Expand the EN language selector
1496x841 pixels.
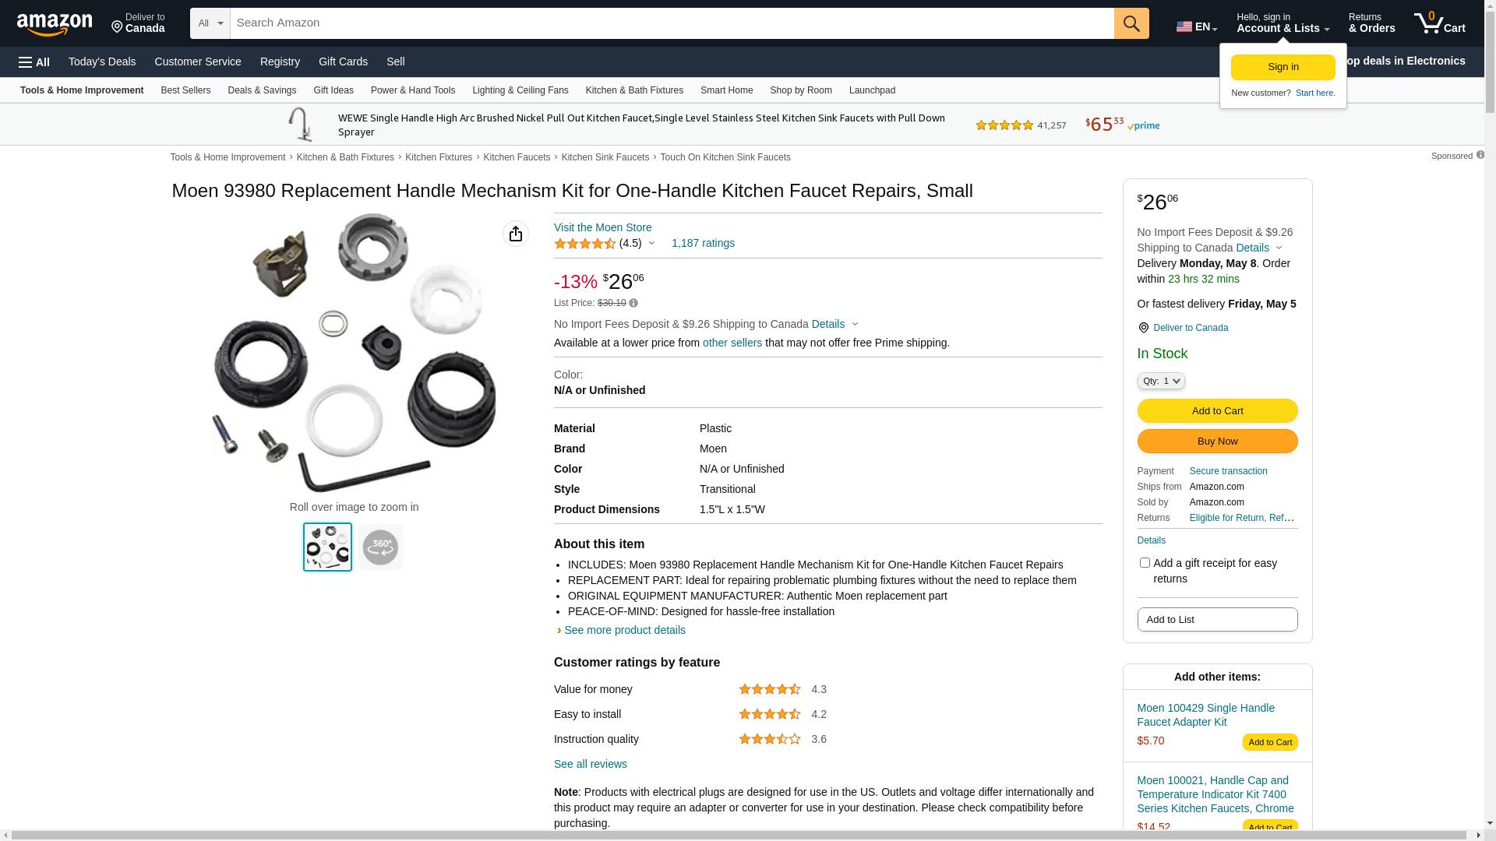(1196, 26)
